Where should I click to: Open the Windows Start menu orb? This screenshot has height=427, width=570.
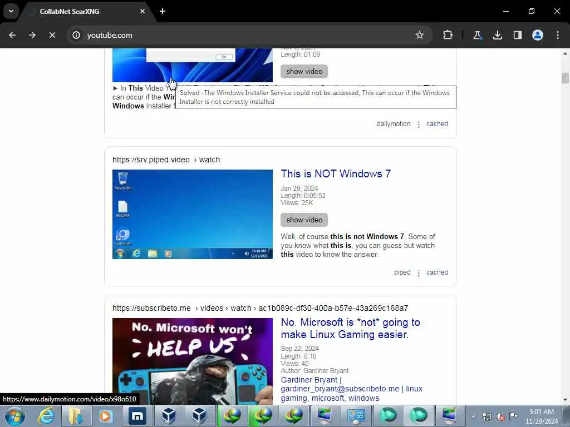15,416
